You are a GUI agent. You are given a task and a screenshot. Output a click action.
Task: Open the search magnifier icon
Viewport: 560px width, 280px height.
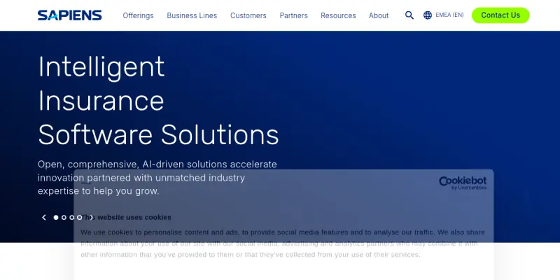pyautogui.click(x=409, y=15)
